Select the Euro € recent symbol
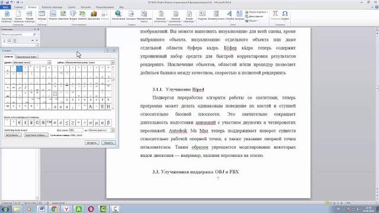 (x=20, y=123)
